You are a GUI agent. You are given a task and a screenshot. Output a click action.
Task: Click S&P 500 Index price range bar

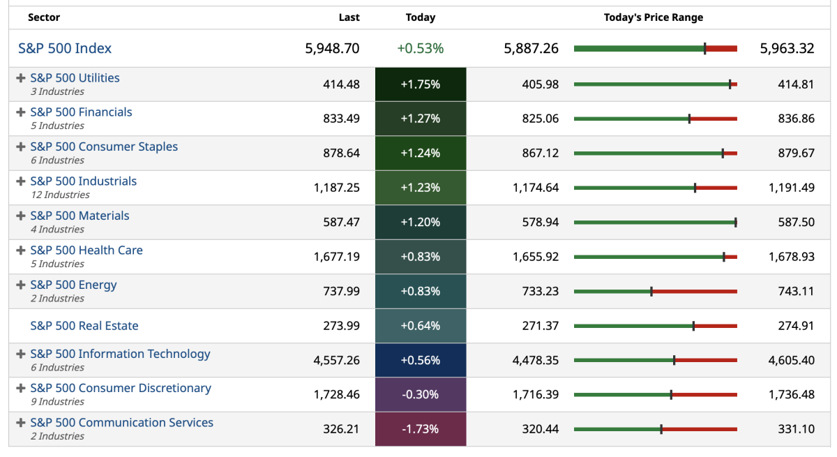click(x=655, y=48)
